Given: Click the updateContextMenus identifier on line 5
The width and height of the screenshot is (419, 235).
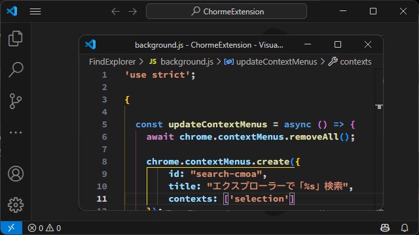Looking at the screenshot, I should (x=218, y=125).
